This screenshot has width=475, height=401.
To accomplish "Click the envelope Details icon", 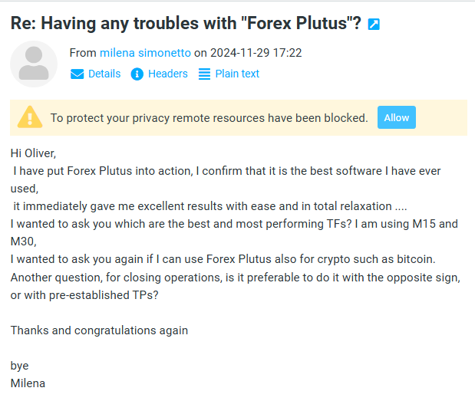I will [x=77, y=74].
